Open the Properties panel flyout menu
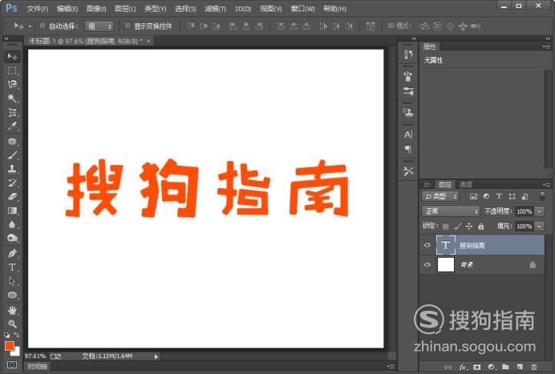 pos(546,46)
